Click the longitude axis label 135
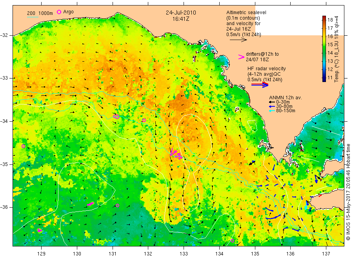353x259 pixels. (255, 254)
